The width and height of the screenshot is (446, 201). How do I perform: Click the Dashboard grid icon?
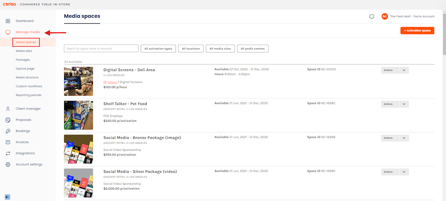8,21
